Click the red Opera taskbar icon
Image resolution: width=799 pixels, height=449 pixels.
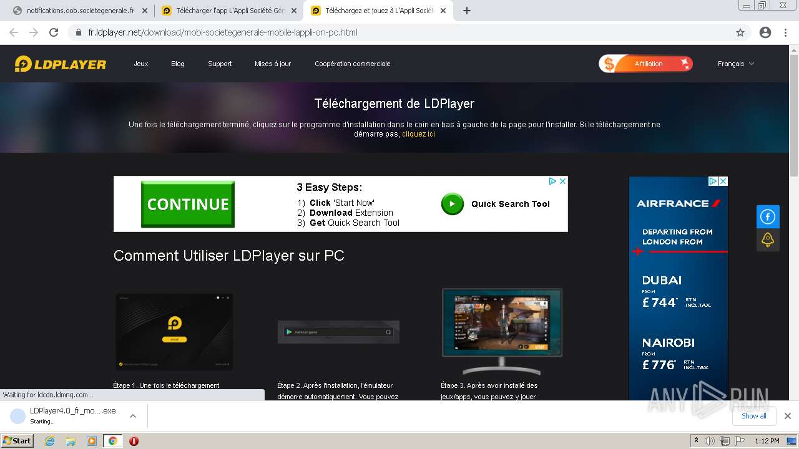(134, 441)
